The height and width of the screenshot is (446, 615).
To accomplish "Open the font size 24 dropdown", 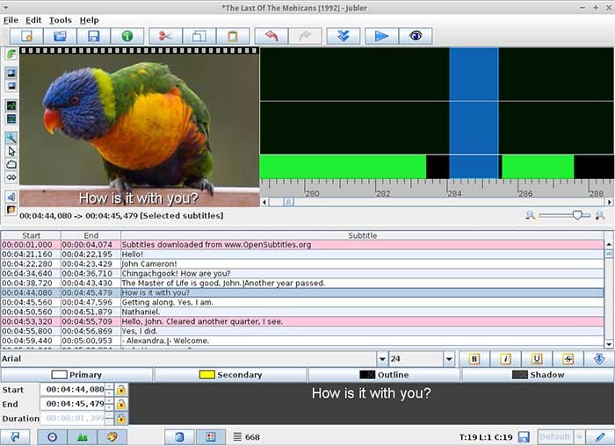I will [x=448, y=358].
